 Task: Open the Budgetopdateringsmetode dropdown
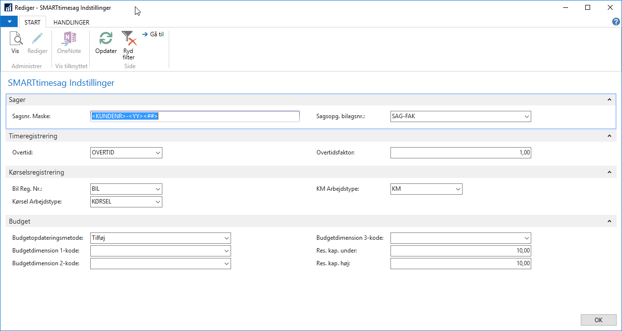(x=226, y=238)
